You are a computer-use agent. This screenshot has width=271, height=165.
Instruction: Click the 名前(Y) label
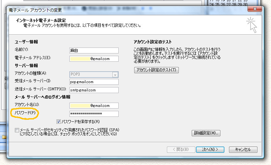[x=21, y=49]
